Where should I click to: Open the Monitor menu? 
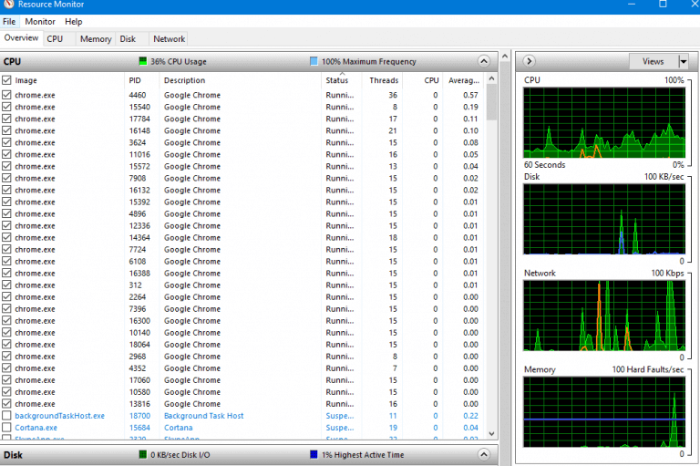point(40,22)
